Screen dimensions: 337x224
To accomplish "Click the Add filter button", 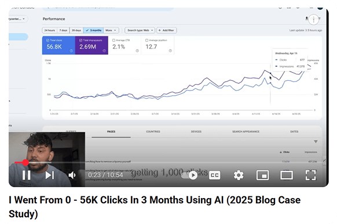I will click(167, 30).
